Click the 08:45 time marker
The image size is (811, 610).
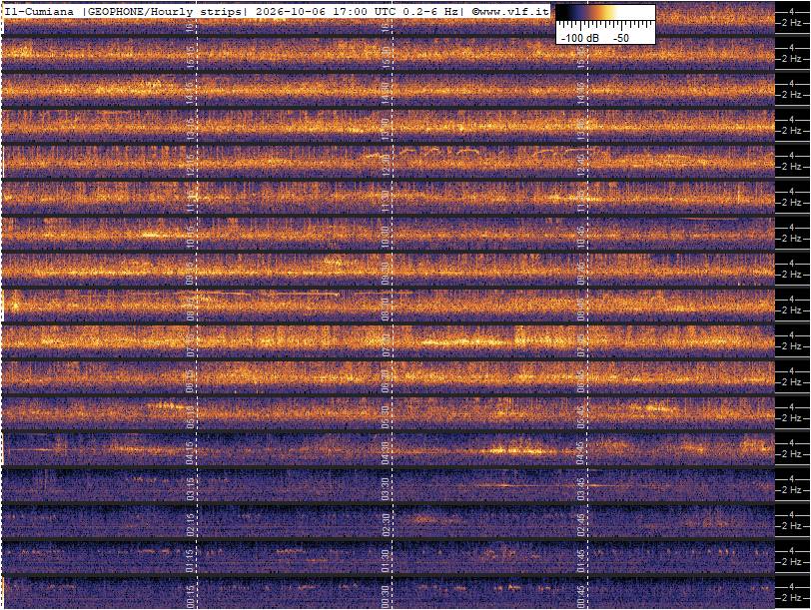(582, 309)
